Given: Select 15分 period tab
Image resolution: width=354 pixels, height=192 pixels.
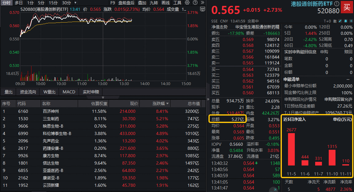Looking at the screenshot, I should tap(53, 3).
